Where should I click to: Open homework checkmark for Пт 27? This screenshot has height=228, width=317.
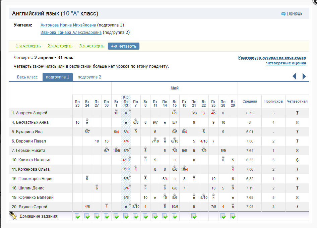pyautogui.click(x=97, y=216)
